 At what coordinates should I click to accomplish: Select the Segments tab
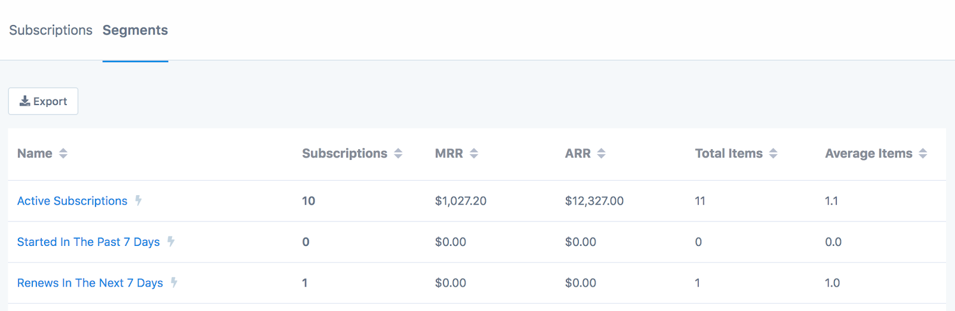click(135, 30)
